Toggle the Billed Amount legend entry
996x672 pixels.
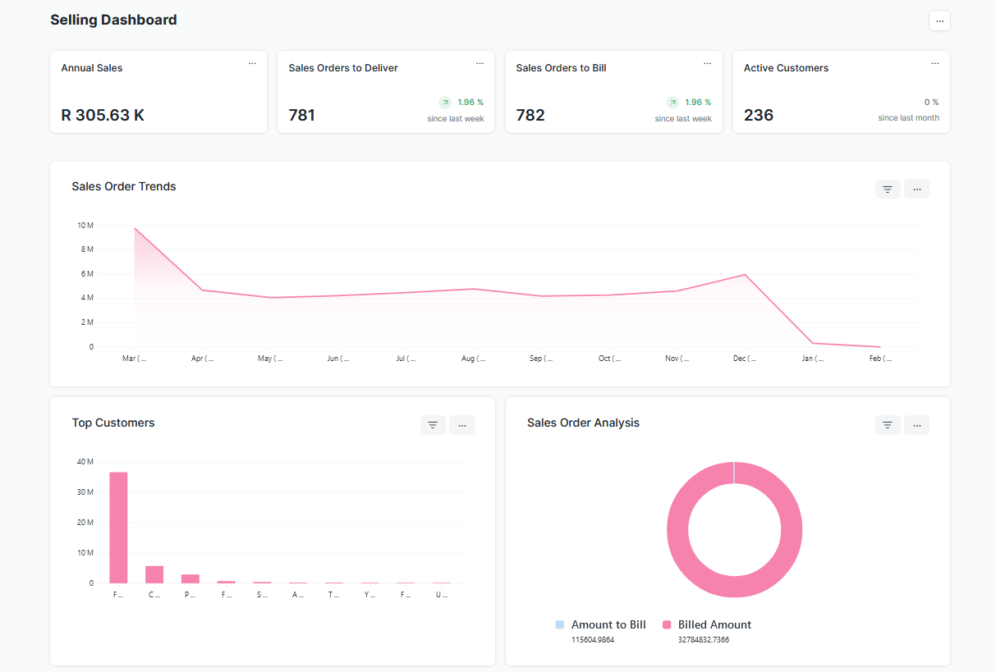tap(714, 625)
